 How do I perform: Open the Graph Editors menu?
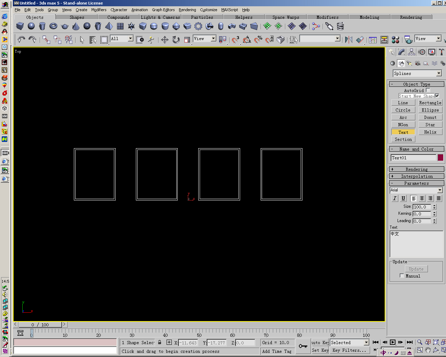[163, 10]
